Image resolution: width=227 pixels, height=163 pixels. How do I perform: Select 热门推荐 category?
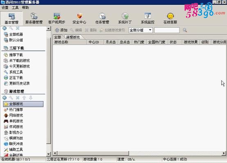(x=14, y=110)
